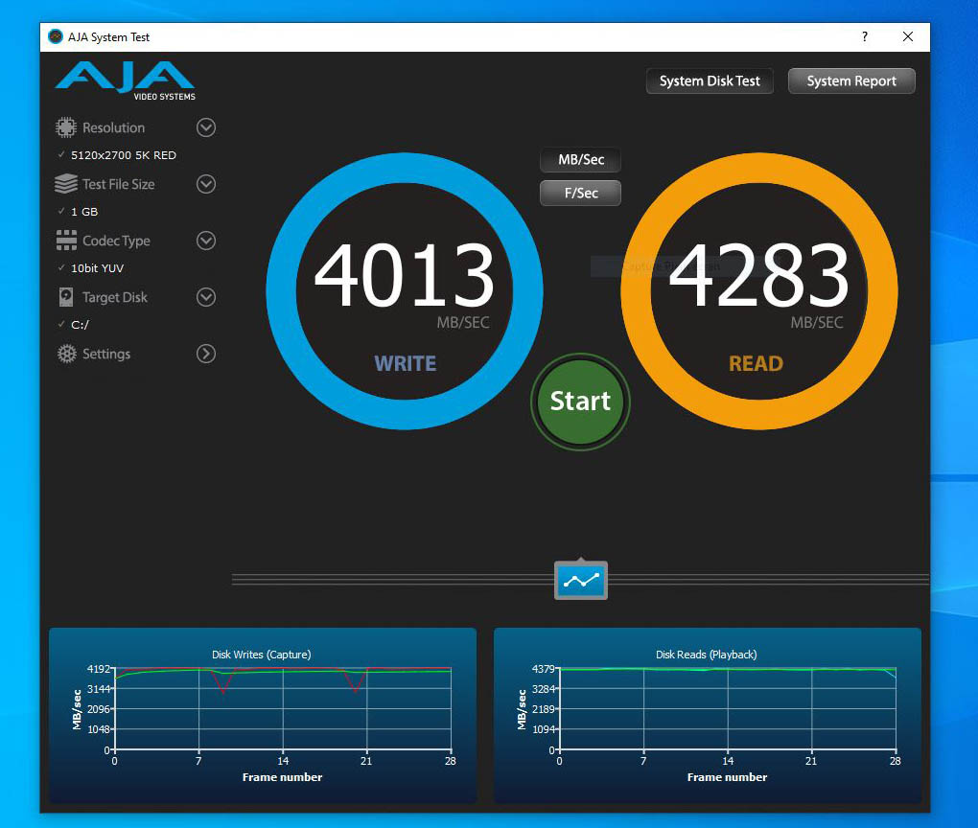Click the Disk Writes (Capture) graph

point(263,715)
